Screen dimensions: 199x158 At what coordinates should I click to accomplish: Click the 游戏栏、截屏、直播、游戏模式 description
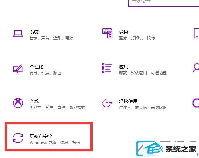57,108
